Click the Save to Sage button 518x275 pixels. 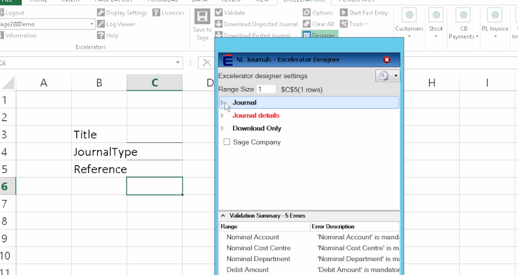202,25
